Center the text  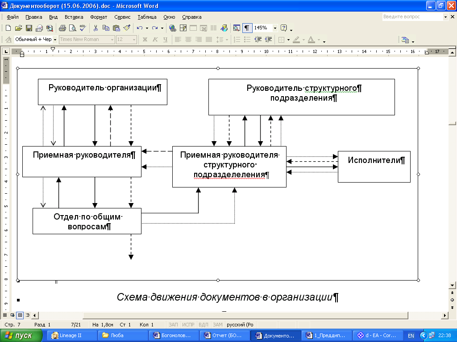tap(188, 40)
